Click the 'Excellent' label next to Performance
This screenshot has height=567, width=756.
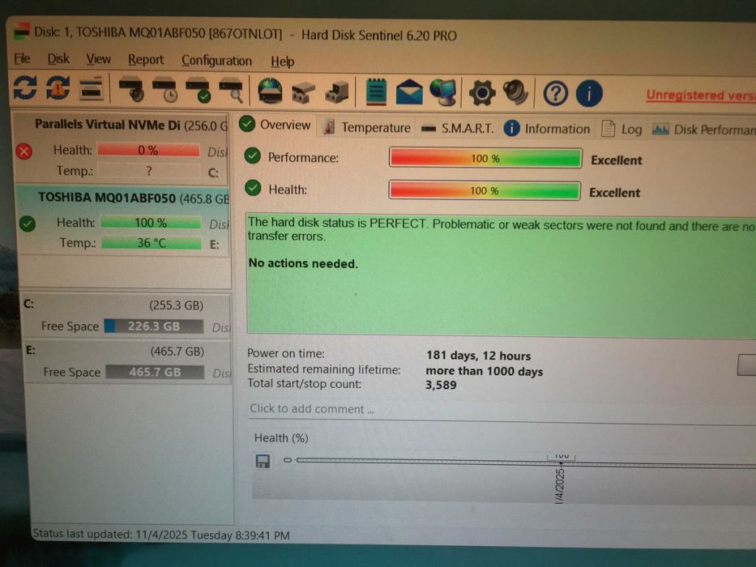point(616,160)
